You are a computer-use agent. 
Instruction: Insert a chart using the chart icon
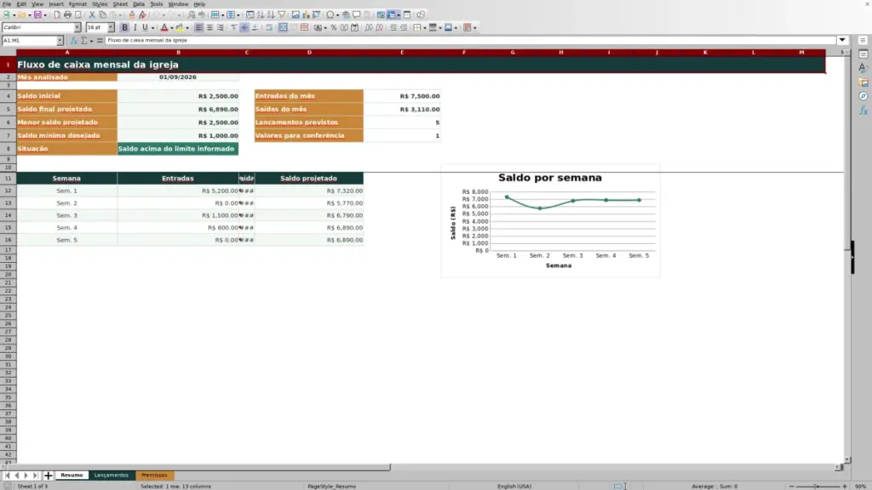(306, 15)
